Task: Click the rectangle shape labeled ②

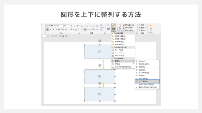Action: (x=99, y=76)
